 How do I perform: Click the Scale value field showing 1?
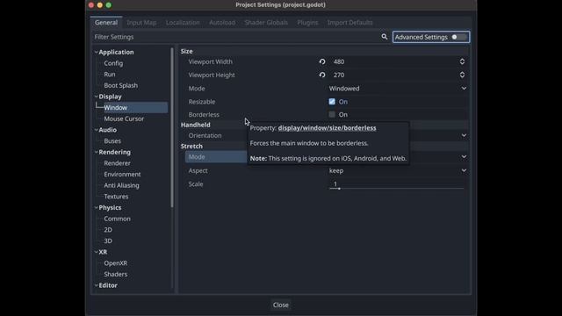click(335, 183)
